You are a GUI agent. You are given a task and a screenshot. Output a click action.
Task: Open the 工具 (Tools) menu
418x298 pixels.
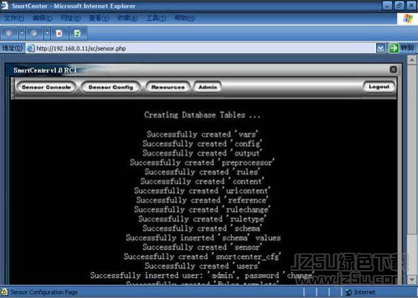click(156, 18)
